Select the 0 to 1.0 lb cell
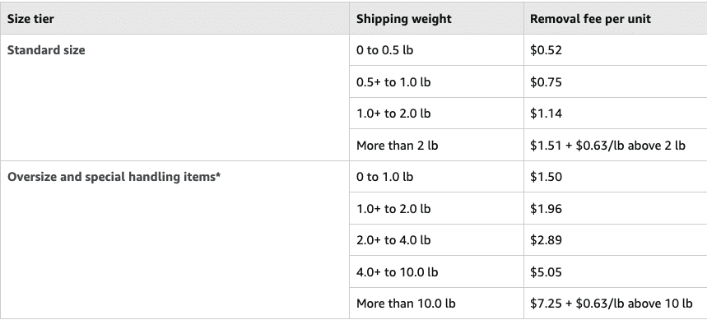 tap(436, 177)
